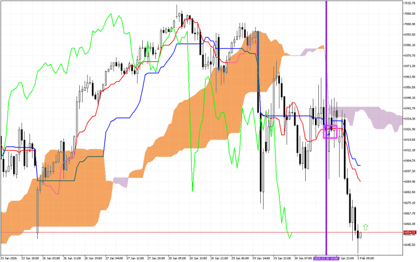Viewport: 420px width, 262px height.
Task: Click the 6941.70 price axis label
Action: click(410, 108)
